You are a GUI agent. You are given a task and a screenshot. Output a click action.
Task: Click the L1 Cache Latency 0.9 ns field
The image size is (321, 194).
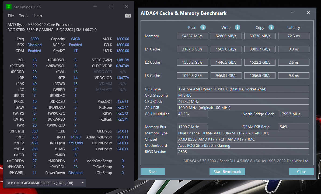294,49
